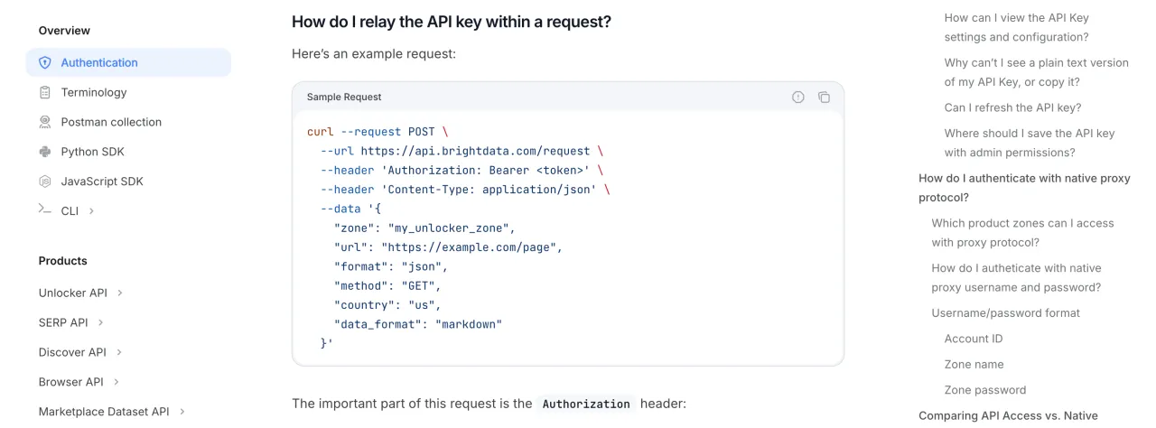Click the Python SDK icon
The image size is (1156, 428).
(45, 152)
